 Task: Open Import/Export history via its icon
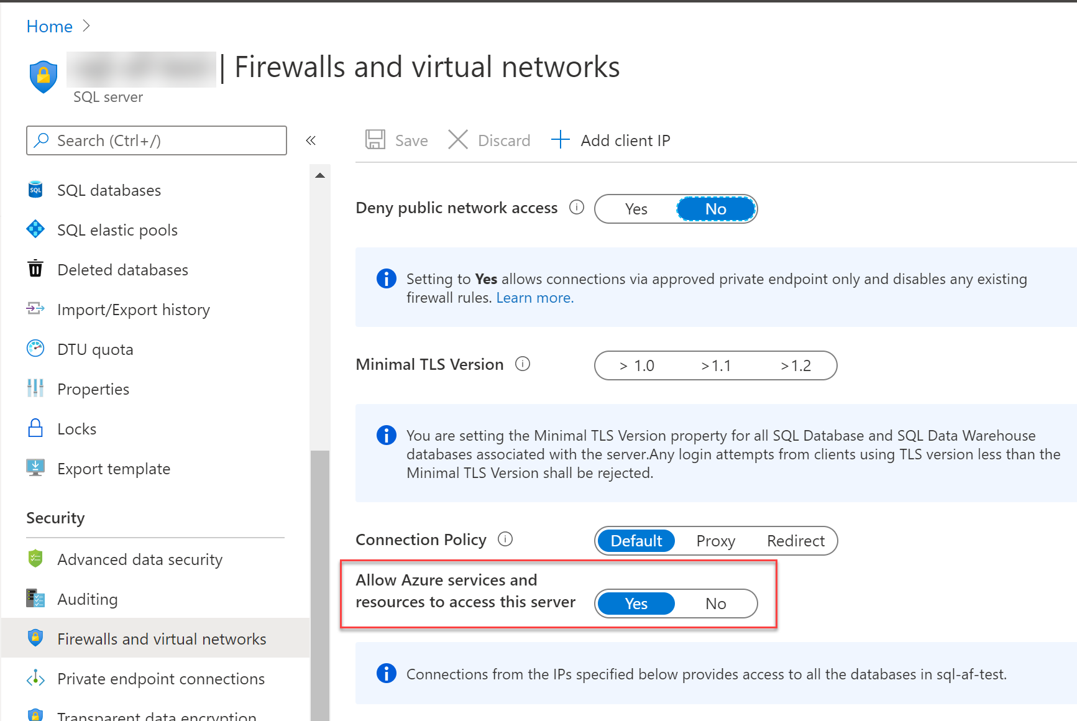pos(35,309)
